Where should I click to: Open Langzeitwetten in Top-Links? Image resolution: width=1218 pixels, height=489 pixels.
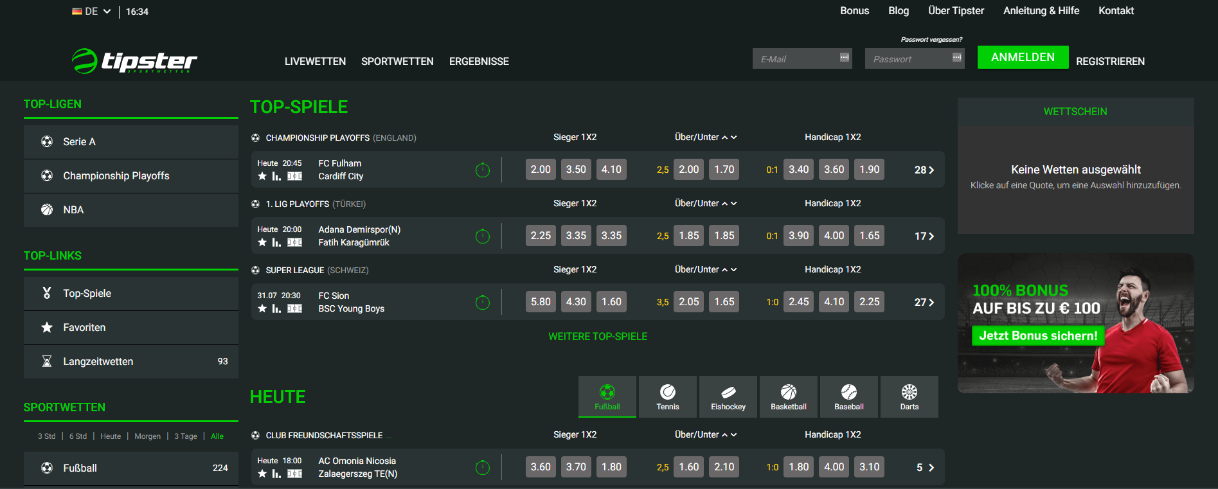(x=131, y=362)
